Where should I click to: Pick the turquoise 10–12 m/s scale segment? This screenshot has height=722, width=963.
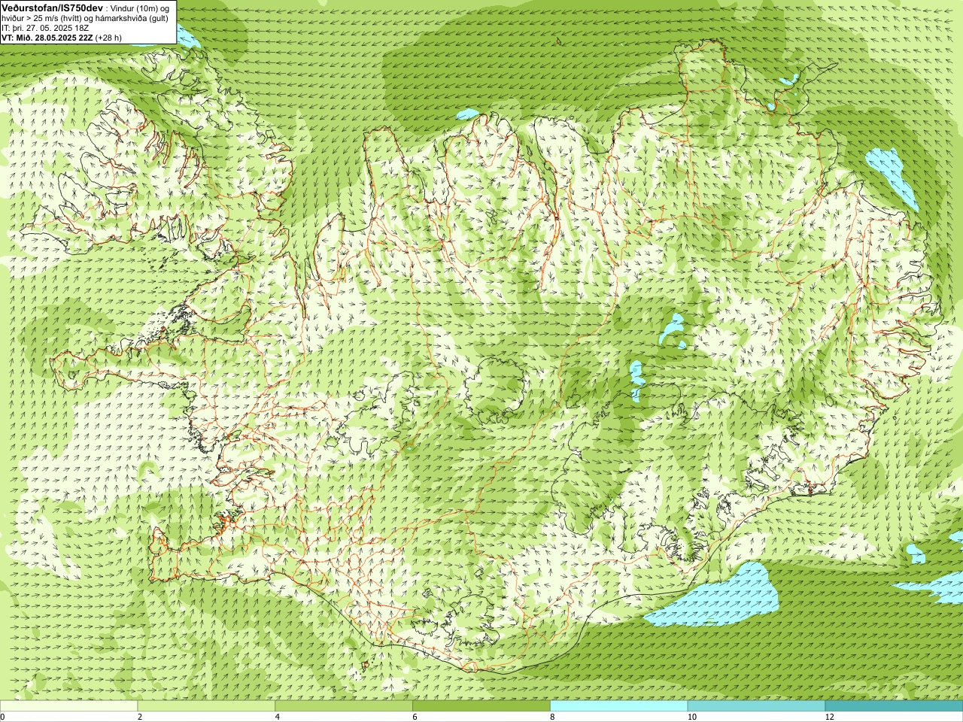(756, 706)
